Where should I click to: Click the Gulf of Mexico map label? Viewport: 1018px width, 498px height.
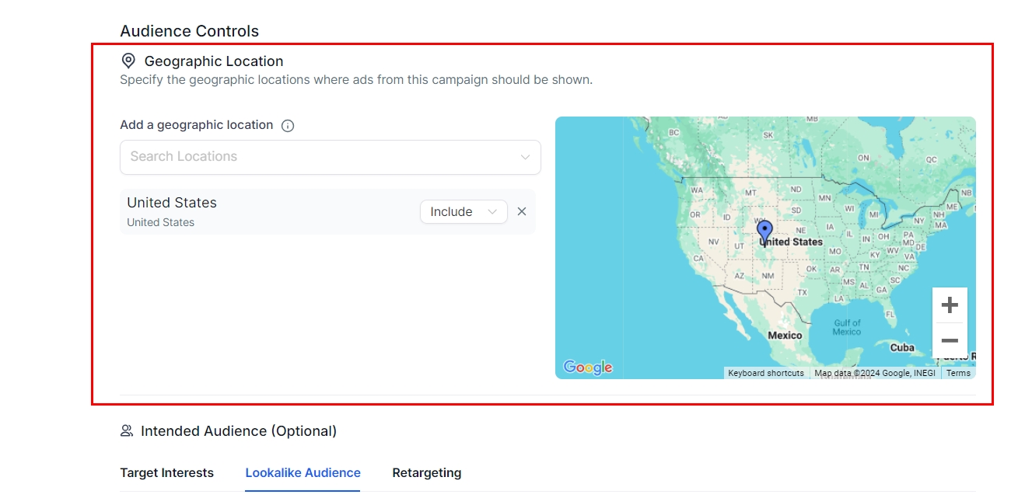click(847, 327)
